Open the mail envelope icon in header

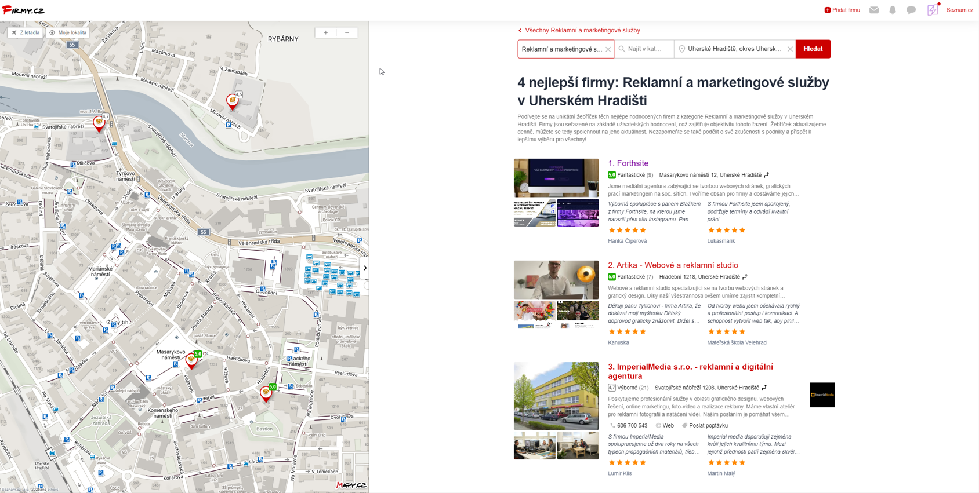(x=874, y=10)
